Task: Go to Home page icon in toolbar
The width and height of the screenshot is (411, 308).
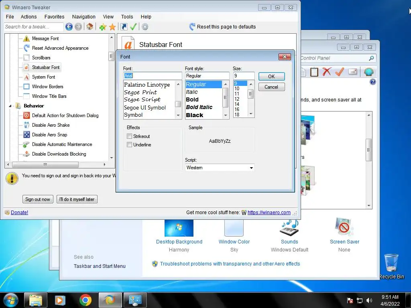Action: pos(90,26)
